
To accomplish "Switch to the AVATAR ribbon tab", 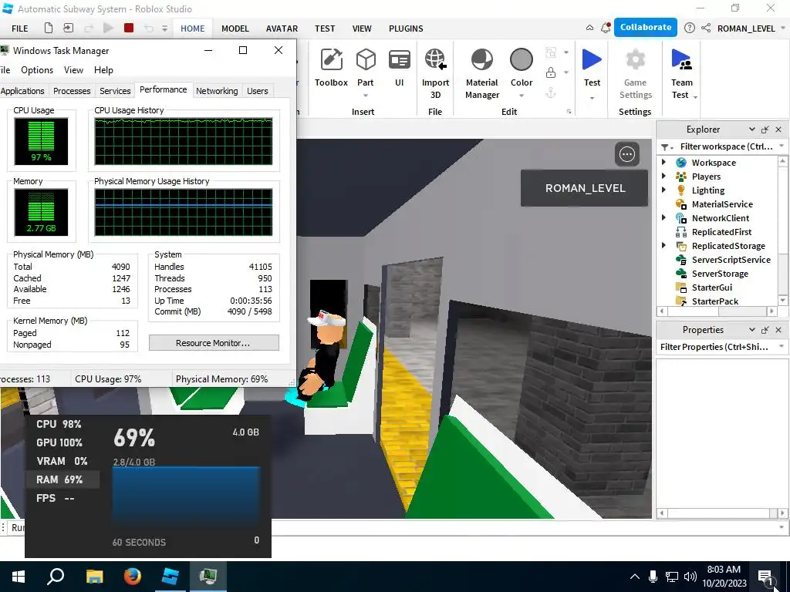I will tap(282, 29).
